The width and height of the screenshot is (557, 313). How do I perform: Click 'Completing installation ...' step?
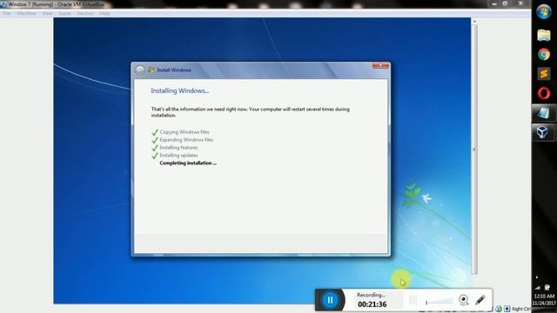pos(188,163)
